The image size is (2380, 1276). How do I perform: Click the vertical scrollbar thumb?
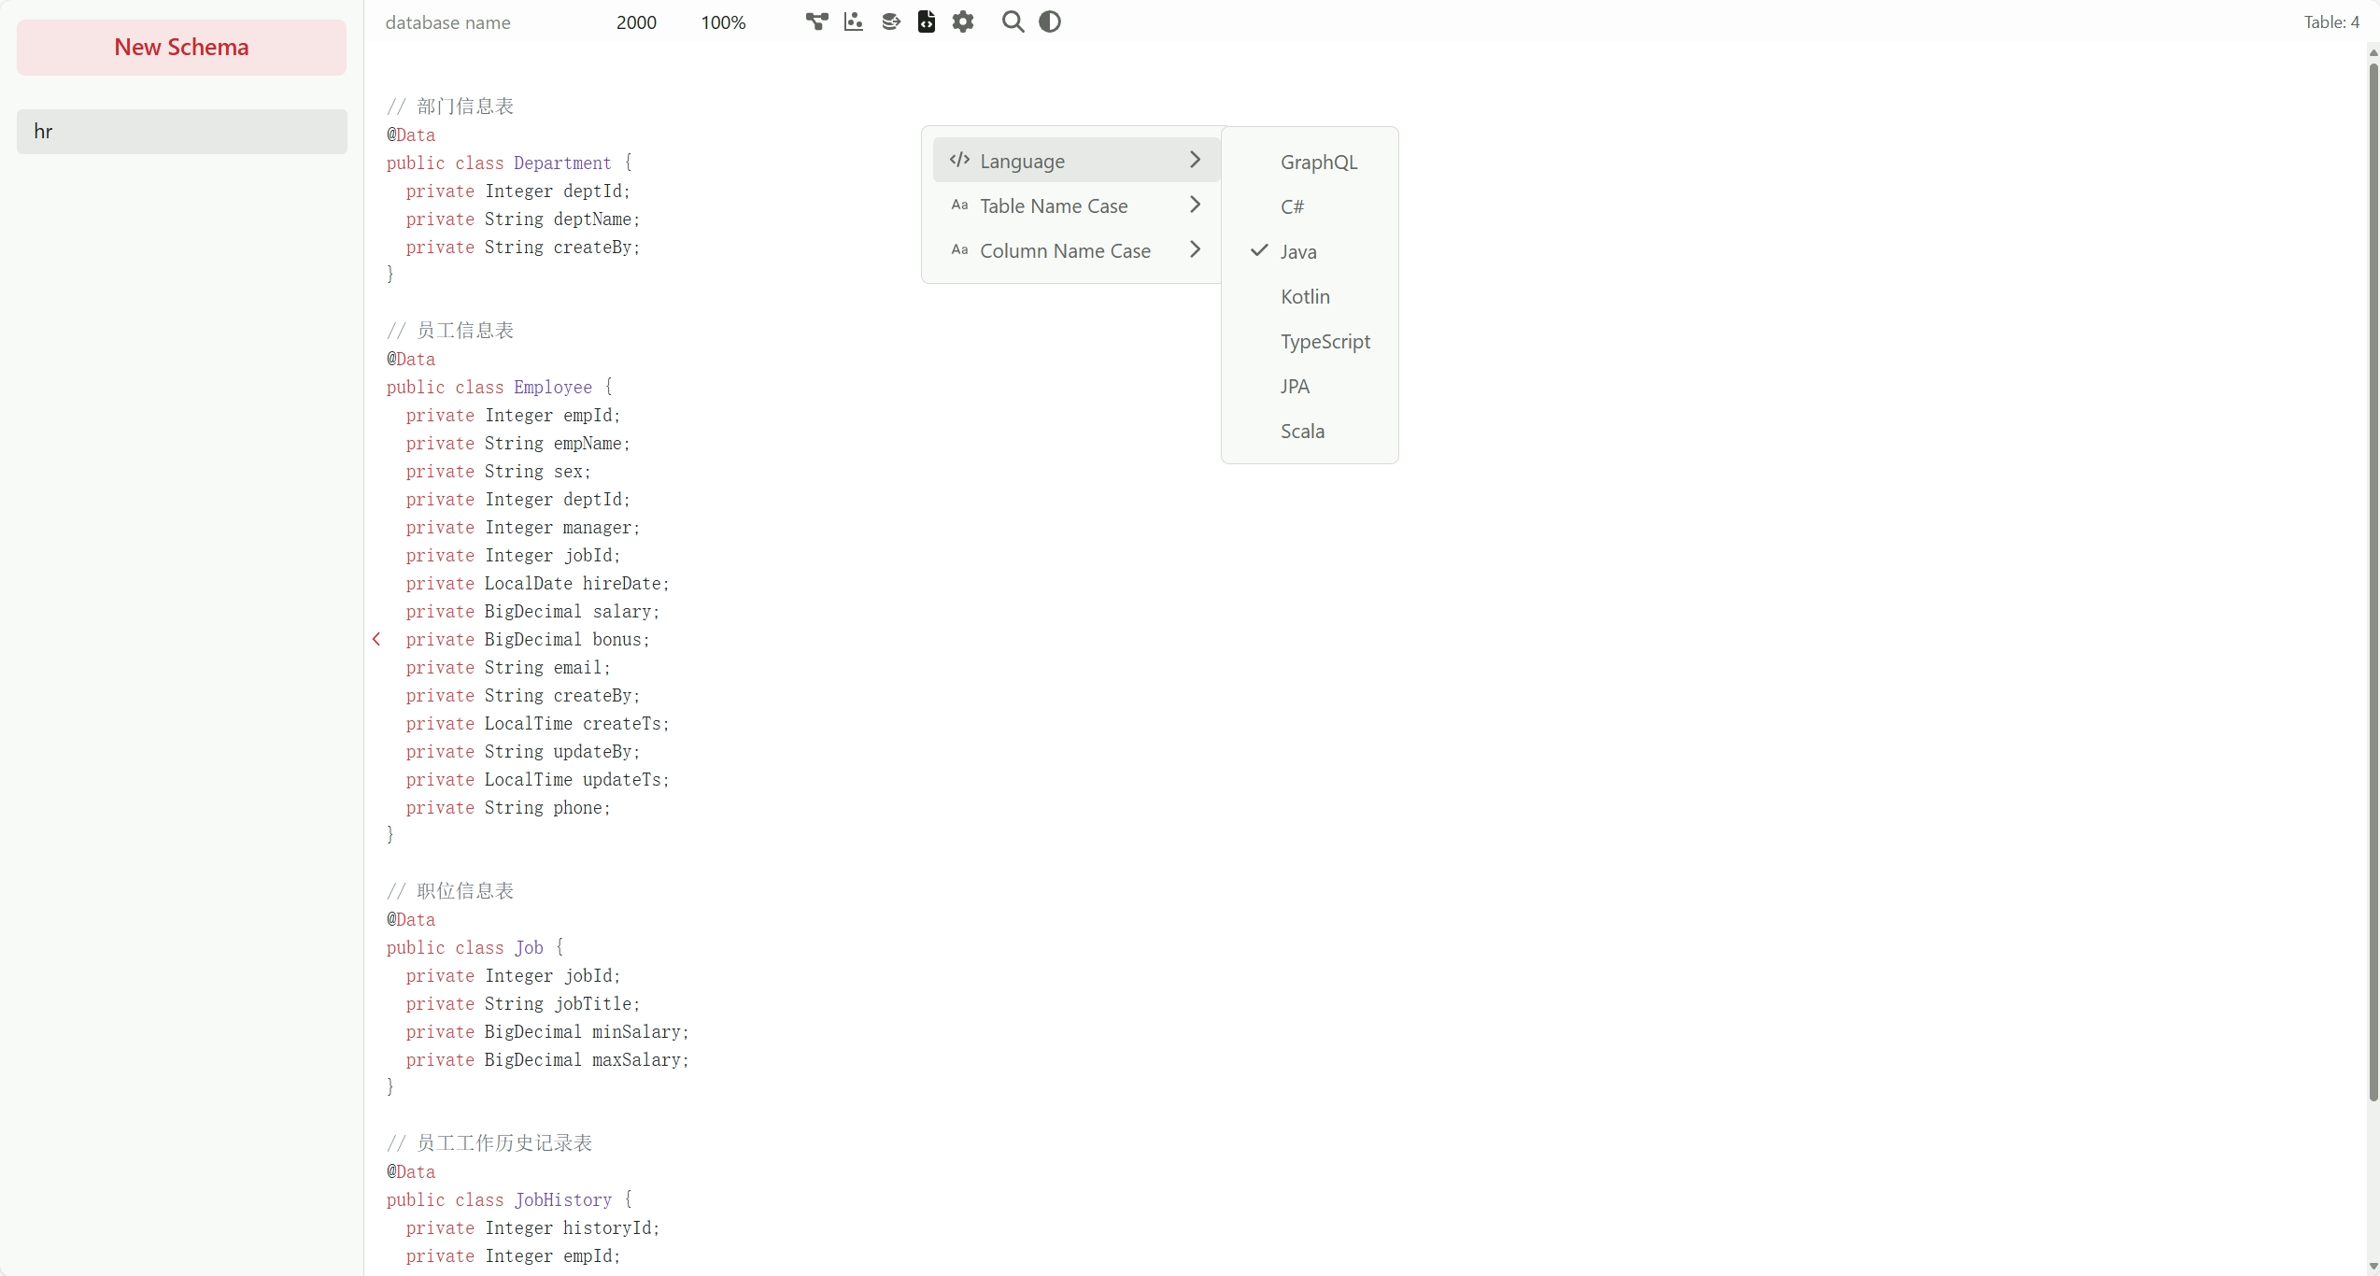[x=2373, y=579]
